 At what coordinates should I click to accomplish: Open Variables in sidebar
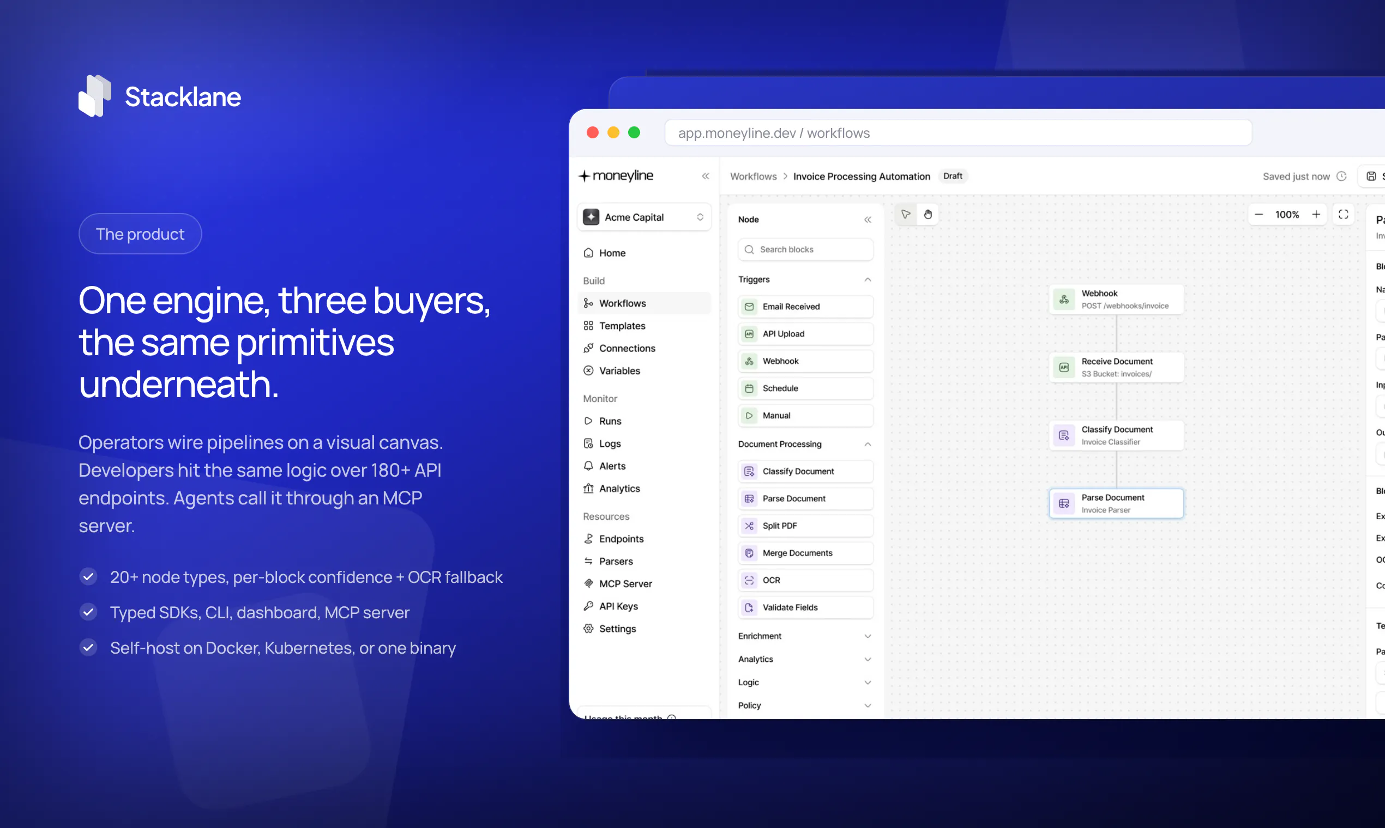[x=644, y=371]
